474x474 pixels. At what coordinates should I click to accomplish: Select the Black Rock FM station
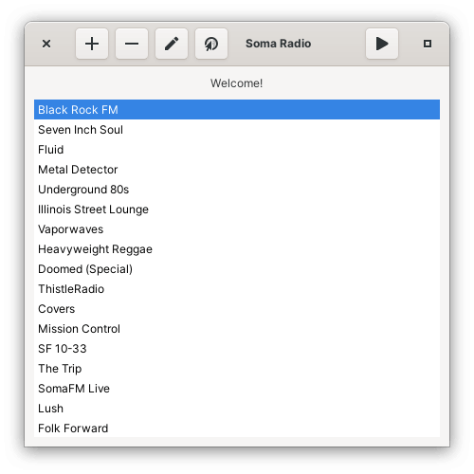pyautogui.click(x=237, y=110)
